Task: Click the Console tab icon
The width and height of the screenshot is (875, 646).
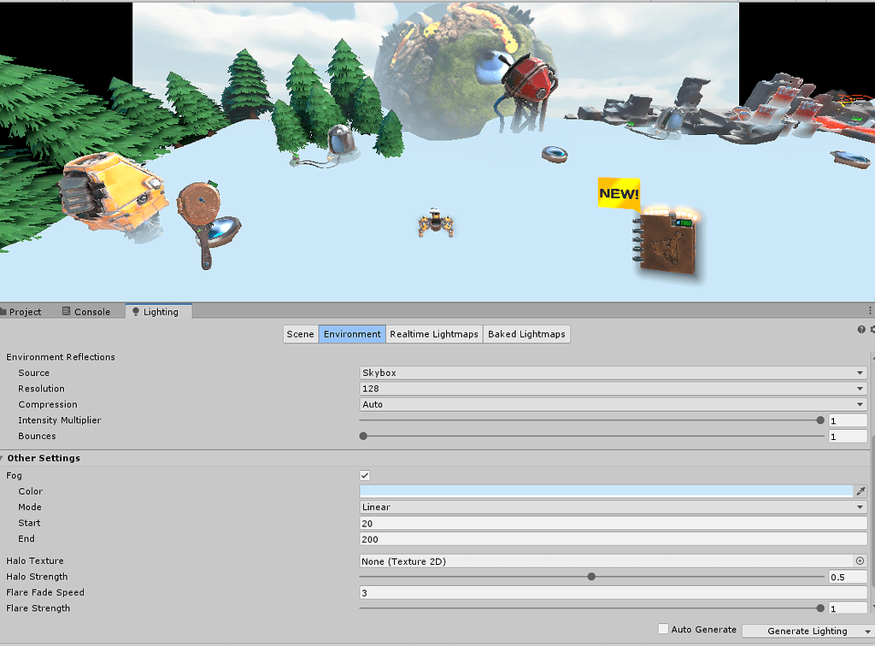Action: coord(67,312)
